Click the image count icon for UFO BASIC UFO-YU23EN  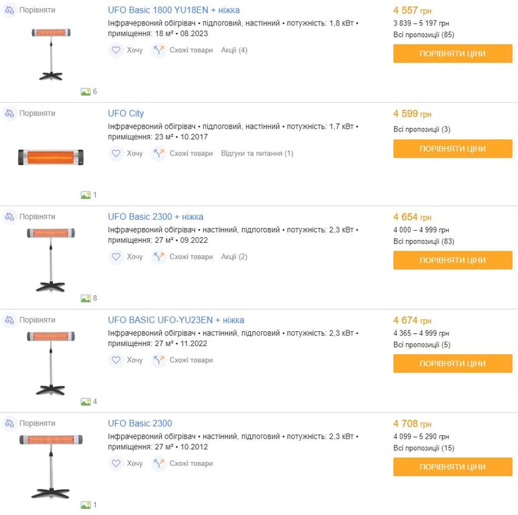point(86,402)
